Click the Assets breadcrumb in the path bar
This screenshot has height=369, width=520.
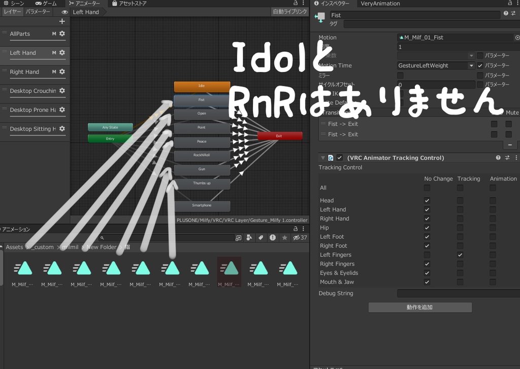coord(14,247)
